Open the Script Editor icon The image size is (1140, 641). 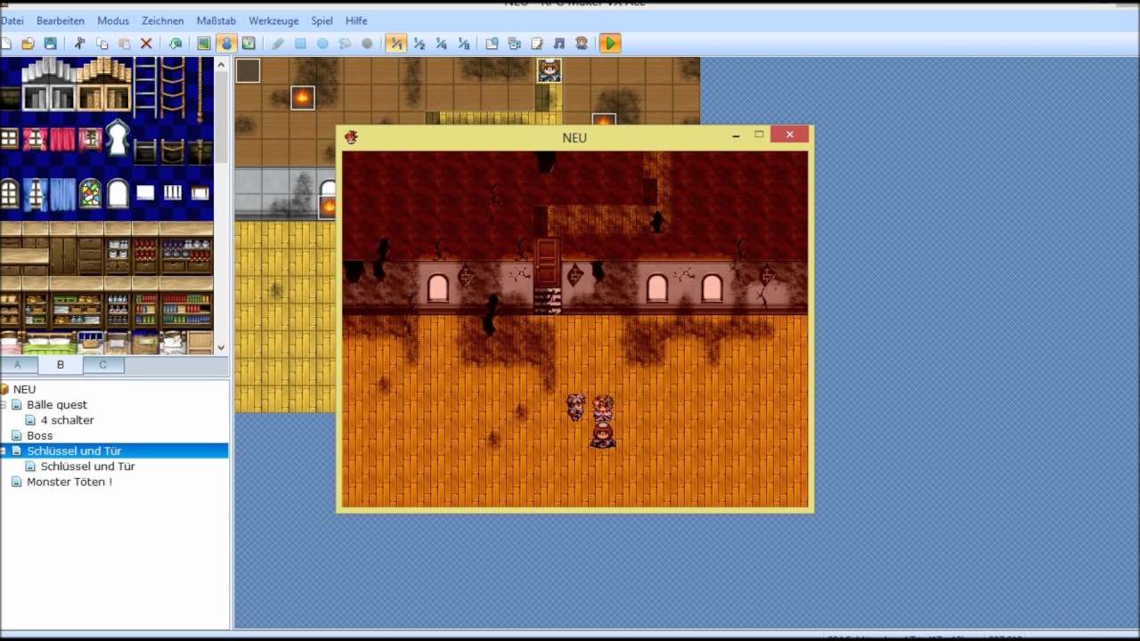(536, 43)
